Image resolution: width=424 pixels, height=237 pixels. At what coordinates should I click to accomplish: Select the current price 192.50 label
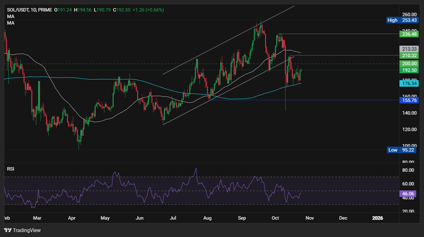tap(409, 70)
